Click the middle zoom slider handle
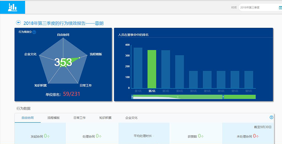The height and width of the screenshot is (144, 282). point(223,97)
